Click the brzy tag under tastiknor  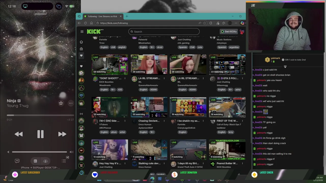pos(231,132)
